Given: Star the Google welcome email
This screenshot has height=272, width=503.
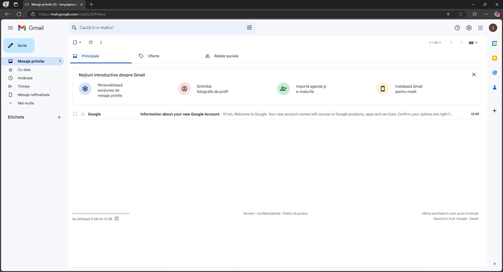Looking at the screenshot, I should click(83, 114).
